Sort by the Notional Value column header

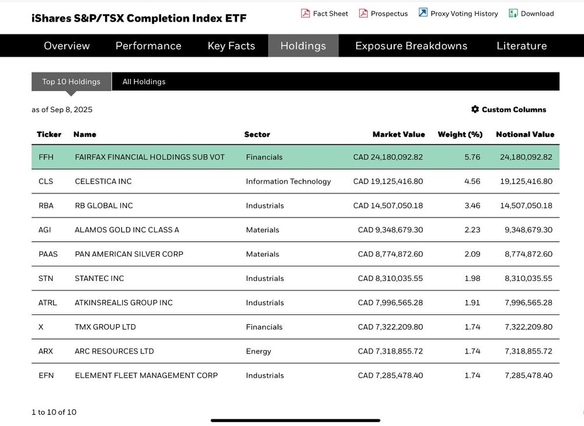click(x=525, y=134)
